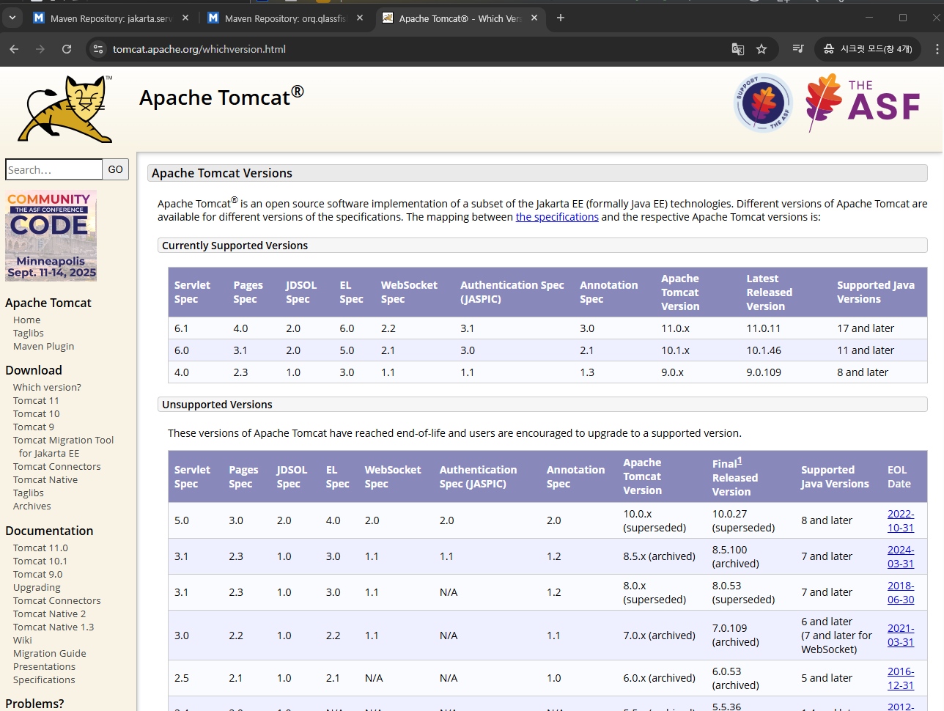Image resolution: width=944 pixels, height=711 pixels.
Task: Open the Tomcat Native 1.3 link
Action: [54, 627]
